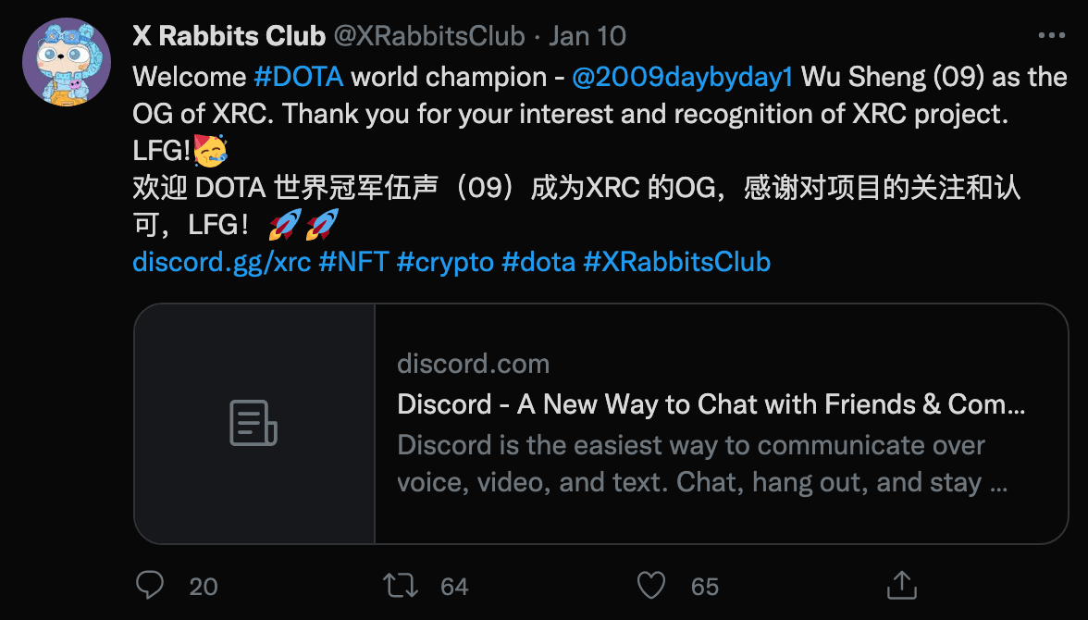Click the document icon in link card
This screenshot has width=1088, height=620.
point(253,423)
